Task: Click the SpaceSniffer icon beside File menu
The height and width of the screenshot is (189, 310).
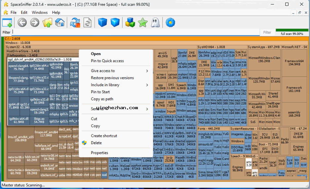Action: [6, 12]
